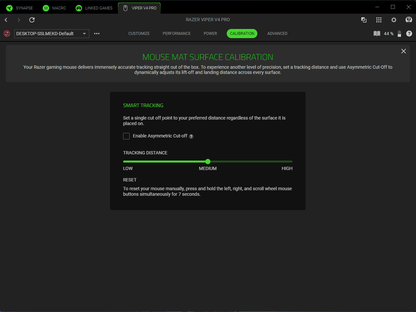Set tracking distance to LOW label
416x312 pixels.
click(128, 168)
